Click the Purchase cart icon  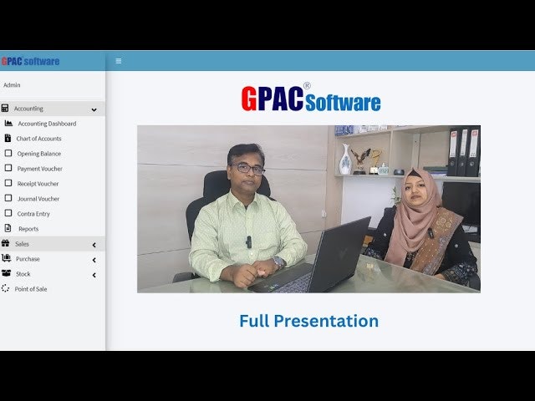point(6,258)
